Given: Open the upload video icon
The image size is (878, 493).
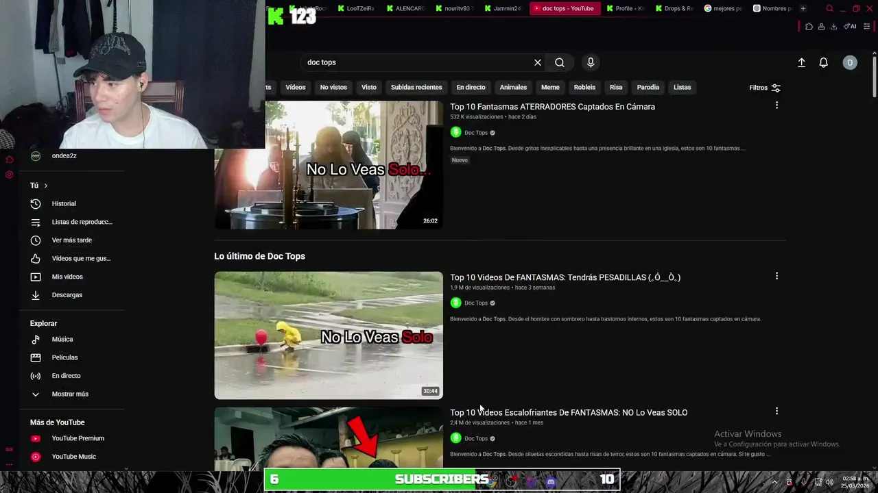Looking at the screenshot, I should [801, 62].
